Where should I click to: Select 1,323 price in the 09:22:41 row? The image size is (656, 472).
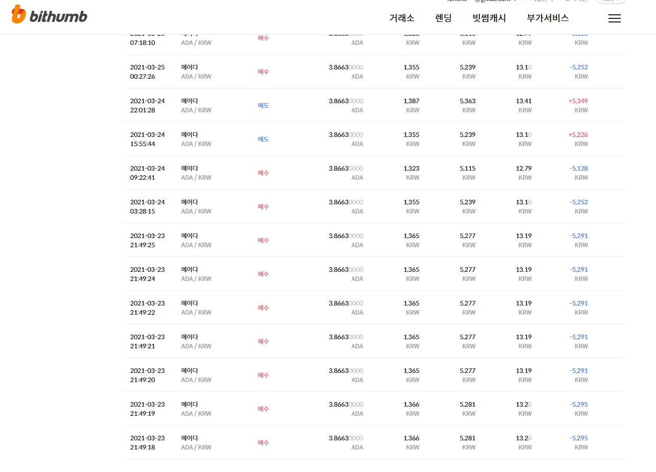[411, 169]
